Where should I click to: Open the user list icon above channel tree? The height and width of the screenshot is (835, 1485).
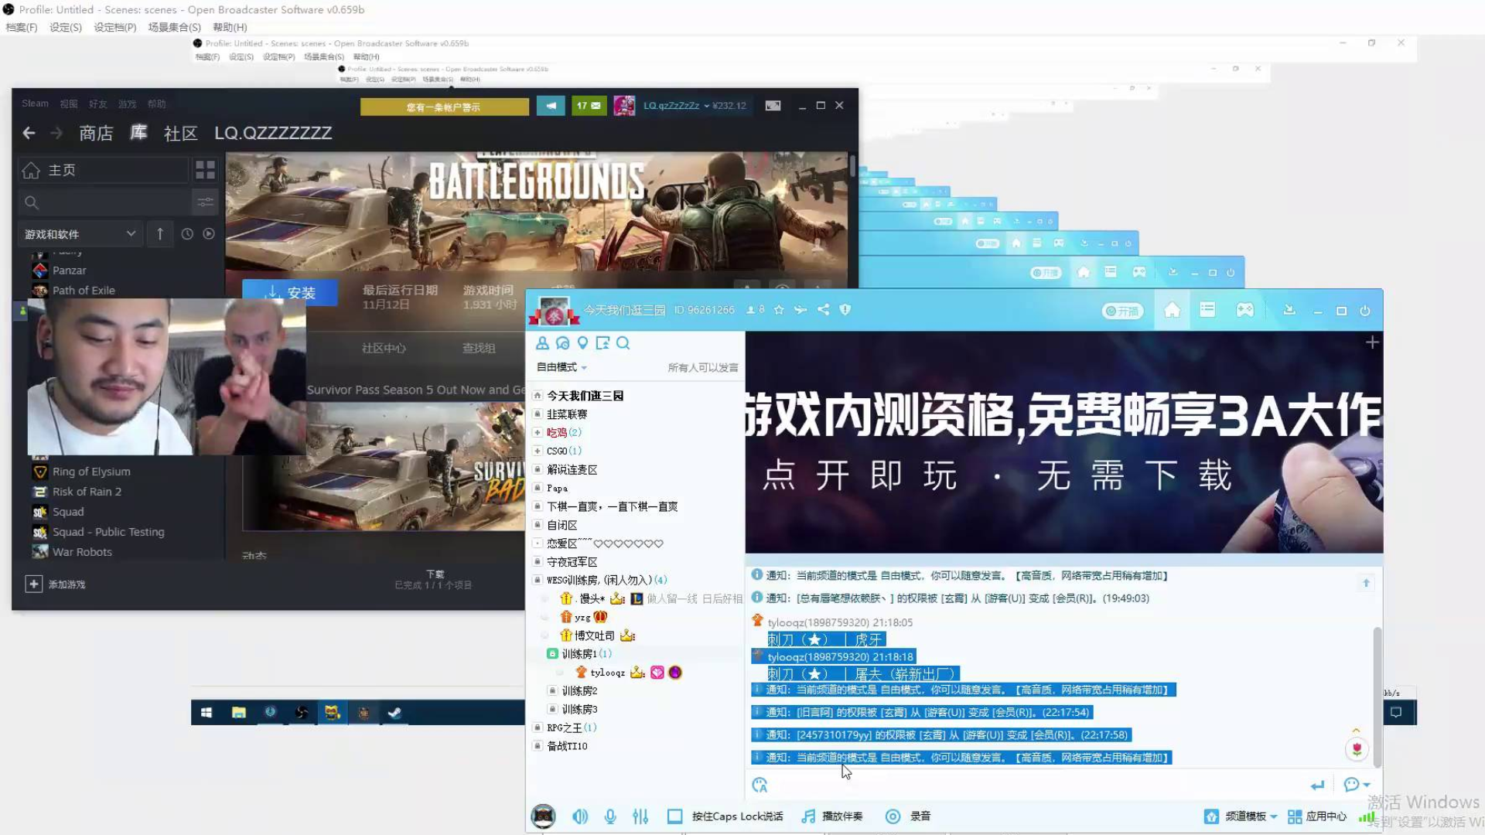[542, 343]
